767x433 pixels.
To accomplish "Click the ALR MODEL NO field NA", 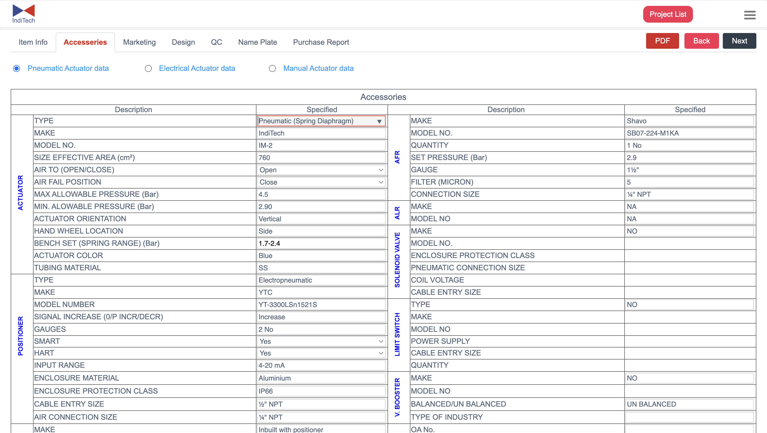I will [x=690, y=219].
